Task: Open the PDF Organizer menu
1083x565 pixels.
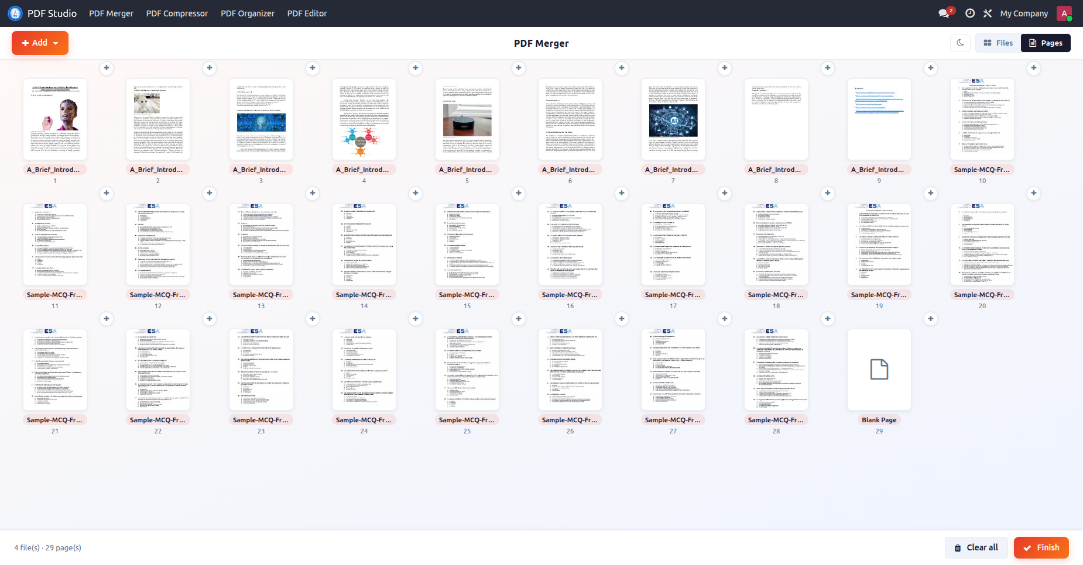Action: pyautogui.click(x=248, y=13)
